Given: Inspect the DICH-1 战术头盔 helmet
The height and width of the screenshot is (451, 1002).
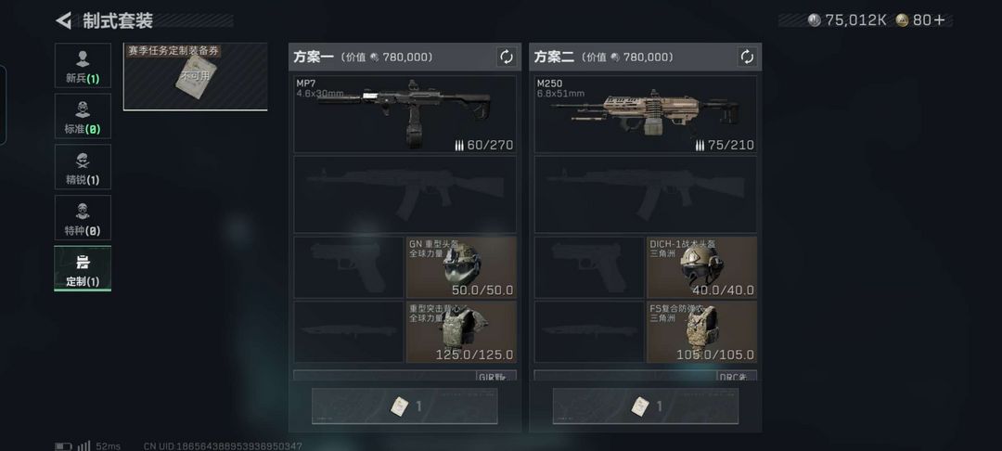Looking at the screenshot, I should [701, 267].
